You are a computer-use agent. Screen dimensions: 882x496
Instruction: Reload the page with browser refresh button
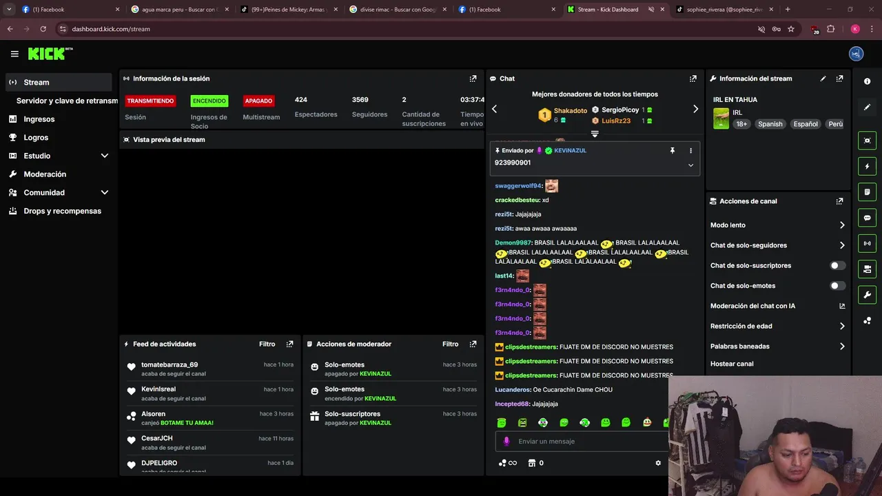[43, 29]
